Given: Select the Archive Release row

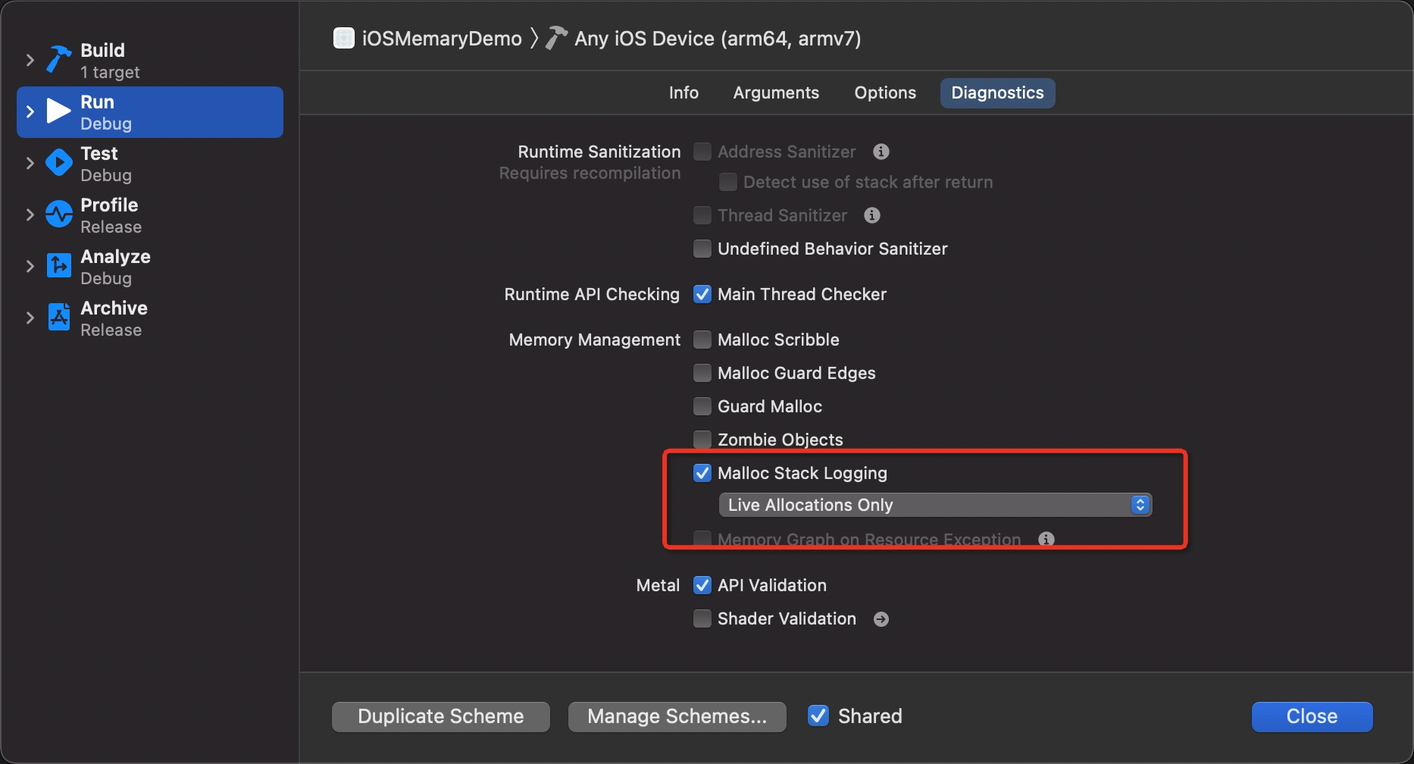Looking at the screenshot, I should coord(150,318).
